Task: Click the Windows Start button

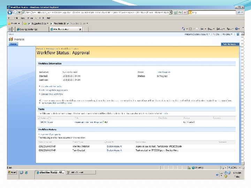Action: pyautogui.click(x=12, y=172)
